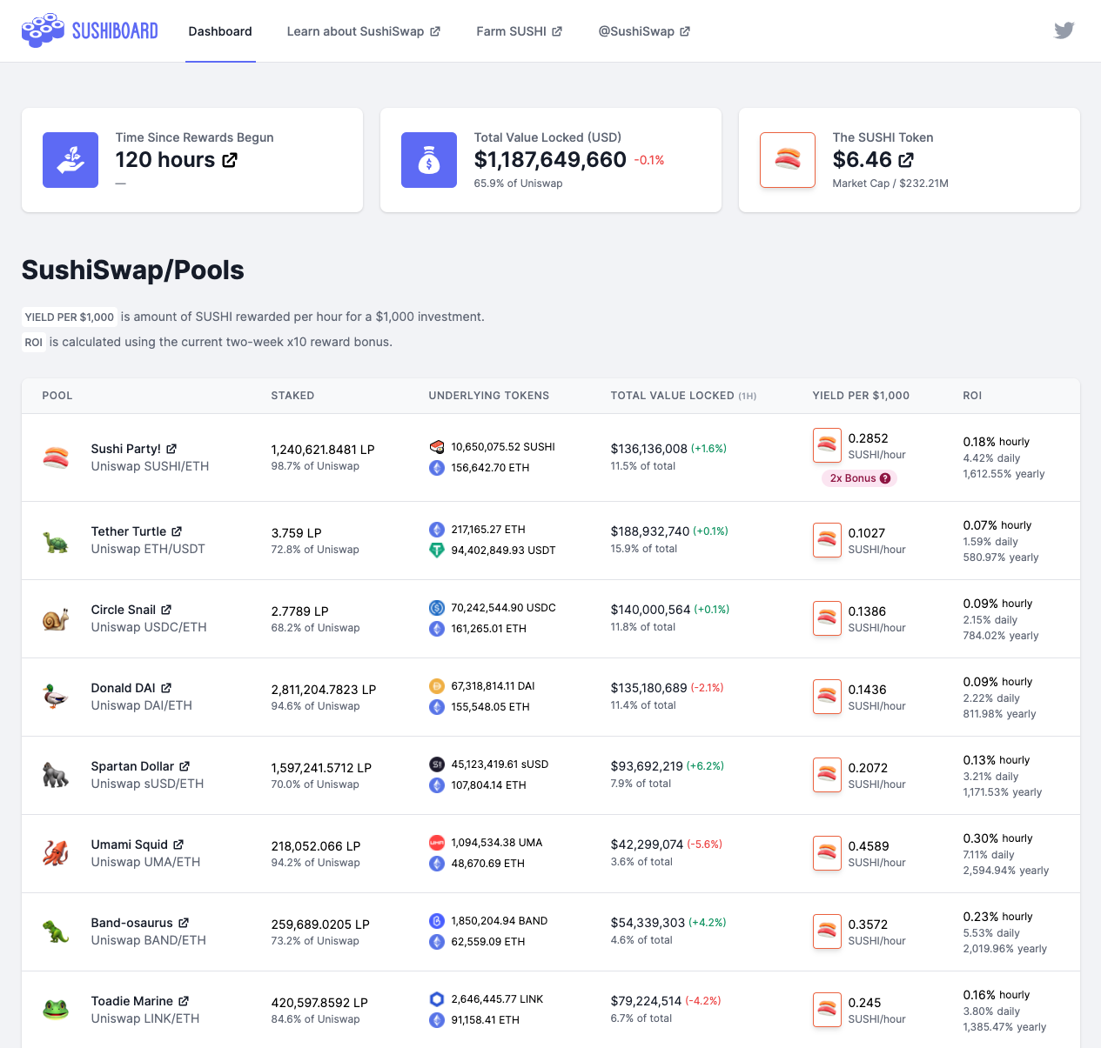Open the Circle Snail pool link
This screenshot has width=1101, height=1048.
coord(131,610)
